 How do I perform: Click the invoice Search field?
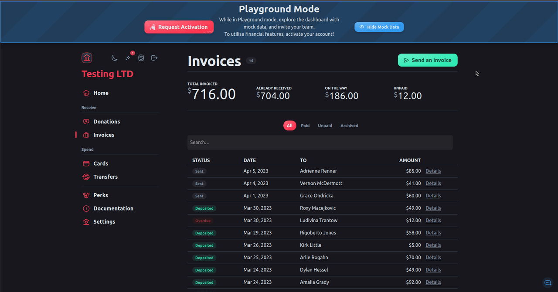click(320, 143)
